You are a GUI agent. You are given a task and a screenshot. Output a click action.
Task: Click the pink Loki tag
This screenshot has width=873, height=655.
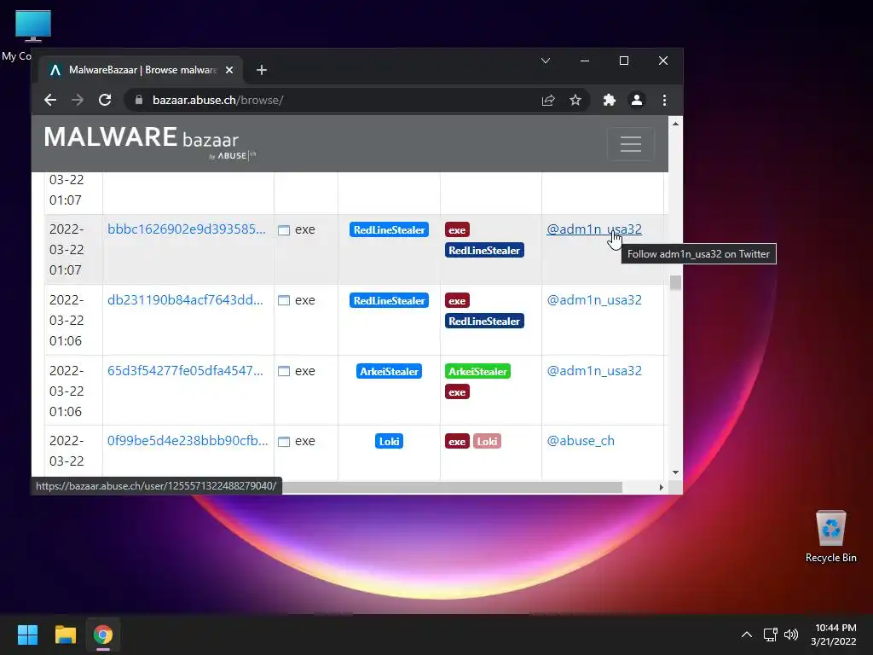click(487, 441)
